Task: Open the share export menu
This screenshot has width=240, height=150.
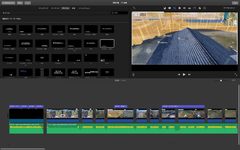Action: coord(235,3)
